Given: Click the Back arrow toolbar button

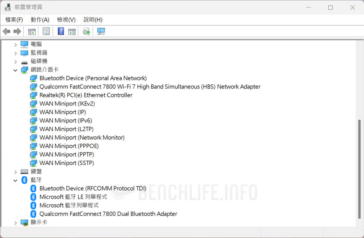Looking at the screenshot, I should 6,31.
